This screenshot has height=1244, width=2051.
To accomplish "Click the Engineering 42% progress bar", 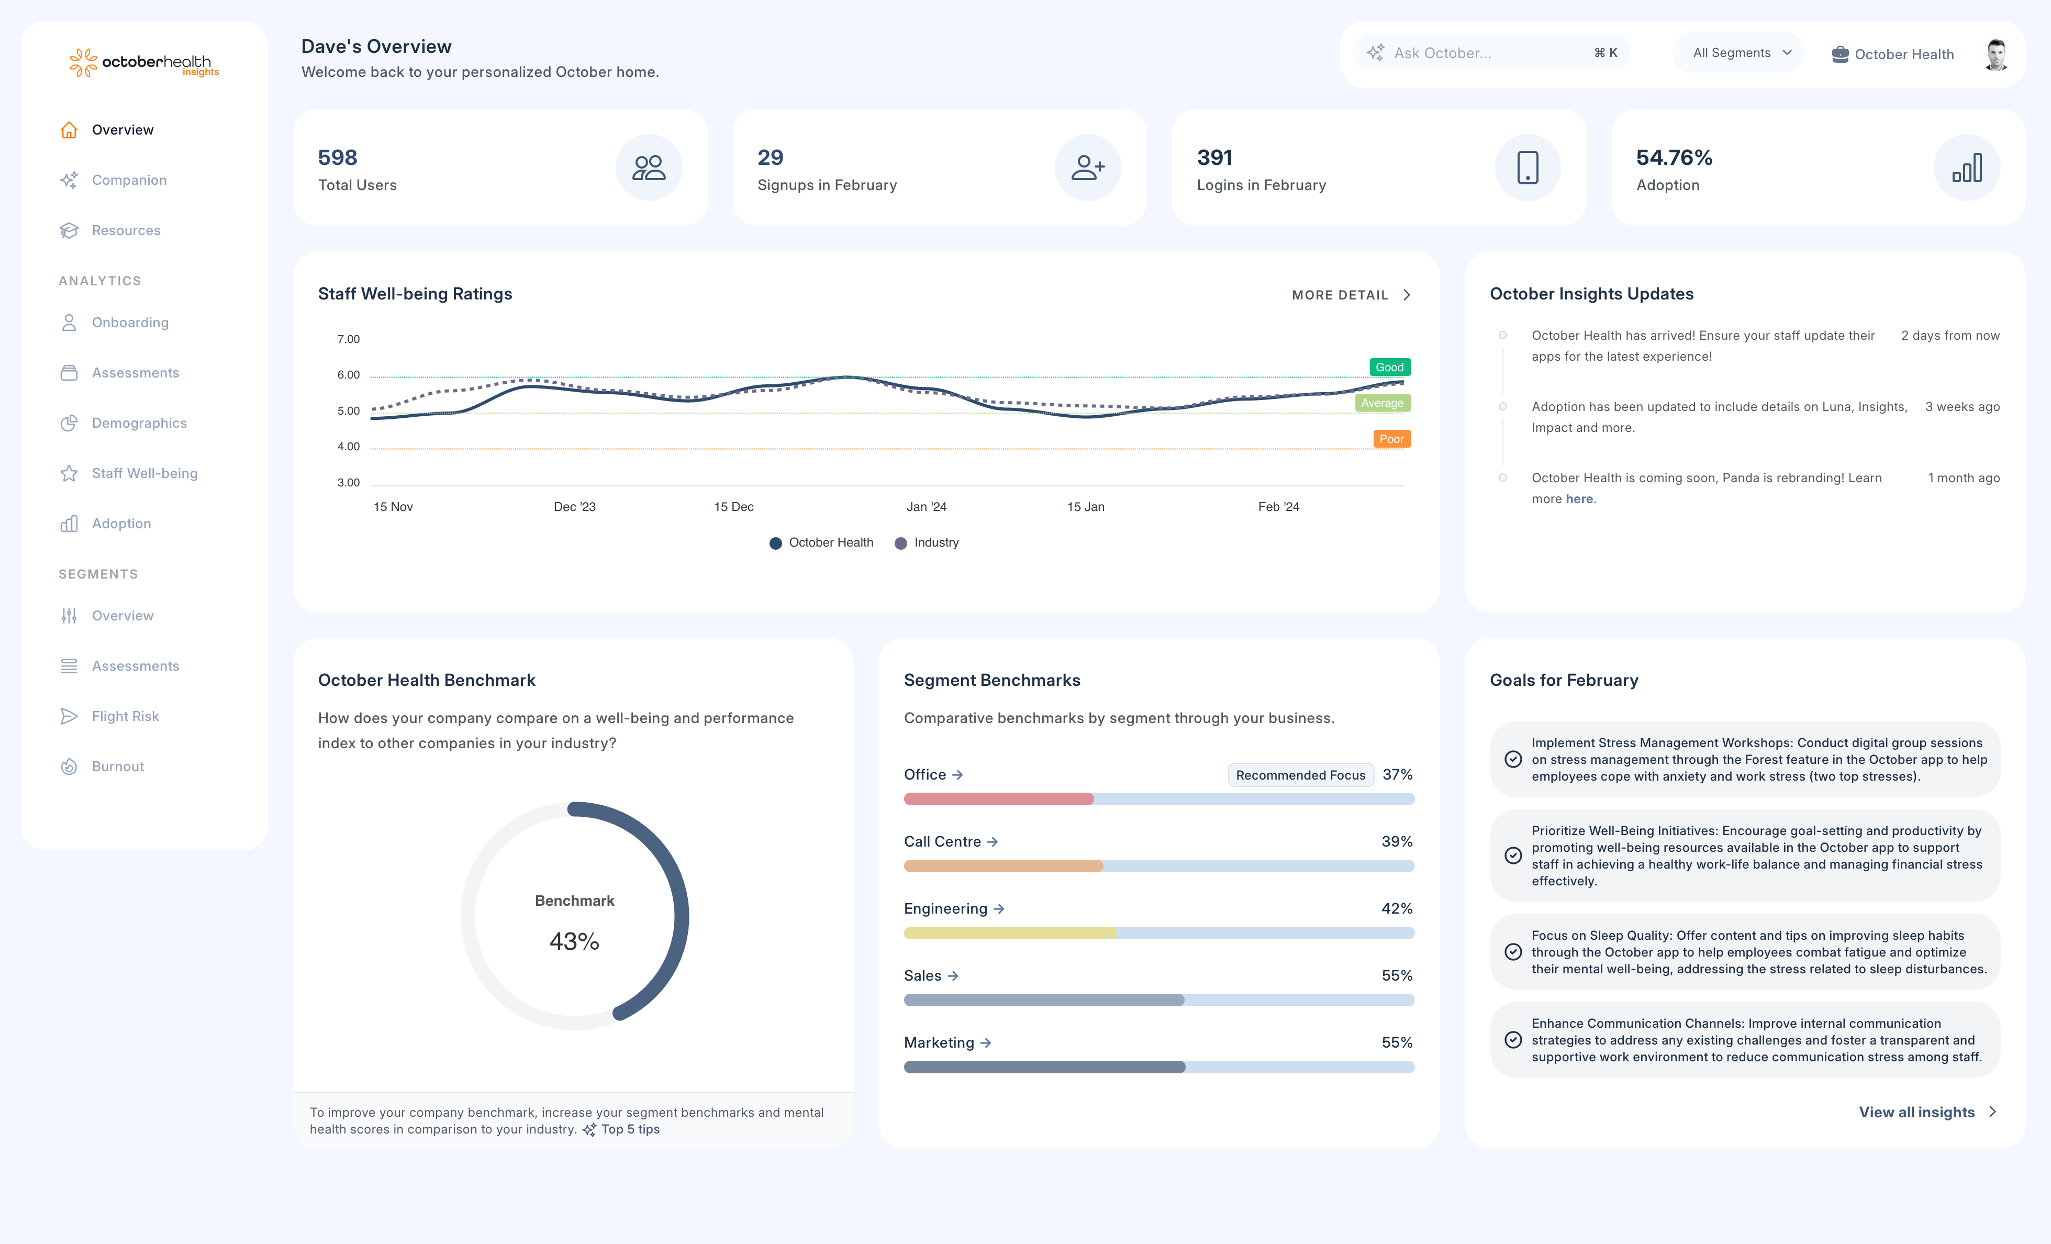I will tap(1158, 934).
